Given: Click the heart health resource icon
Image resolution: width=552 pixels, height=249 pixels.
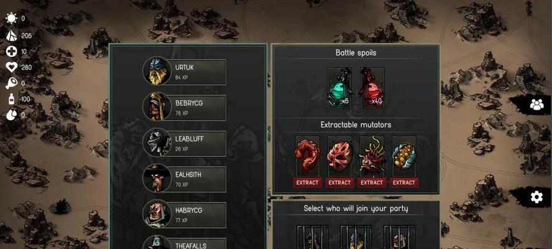Looking at the screenshot, I should click(11, 67).
